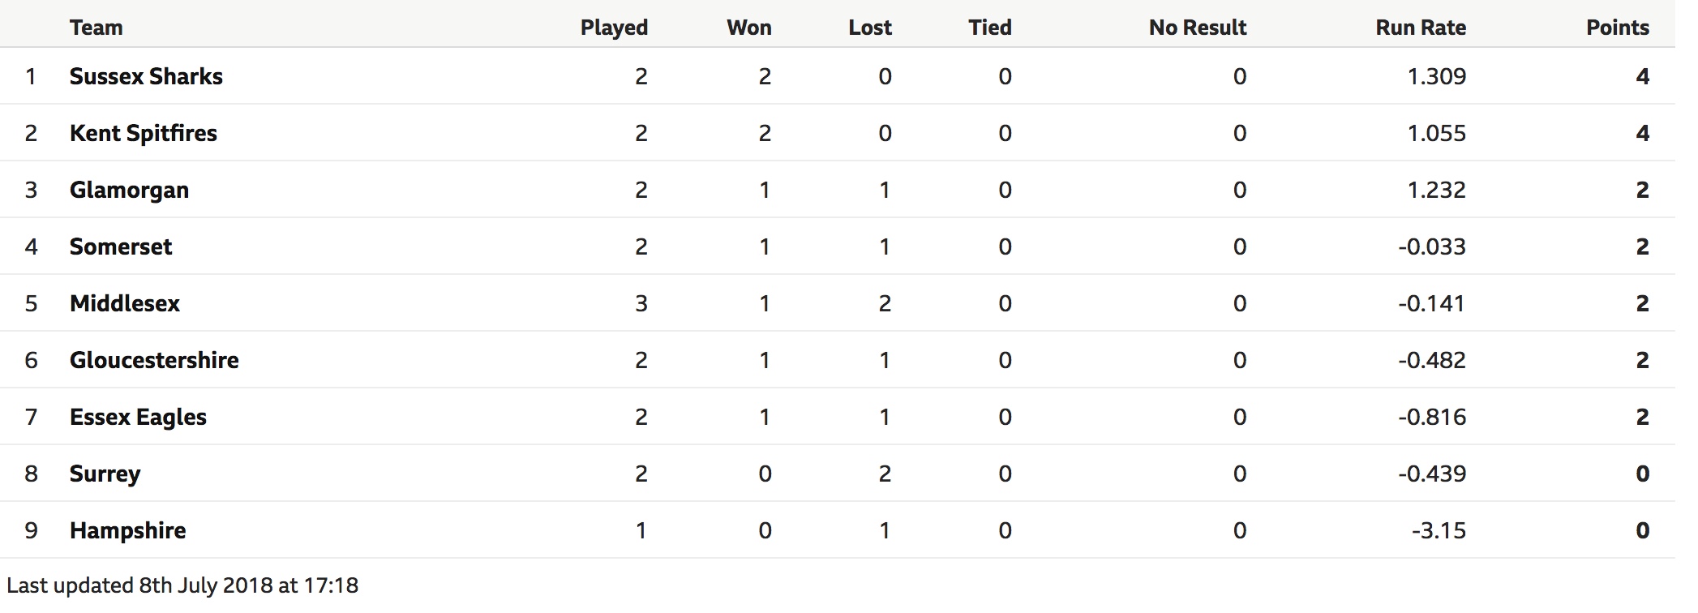Click the Last updated timestamp text
Image resolution: width=1698 pixels, height=613 pixels.
click(x=182, y=585)
